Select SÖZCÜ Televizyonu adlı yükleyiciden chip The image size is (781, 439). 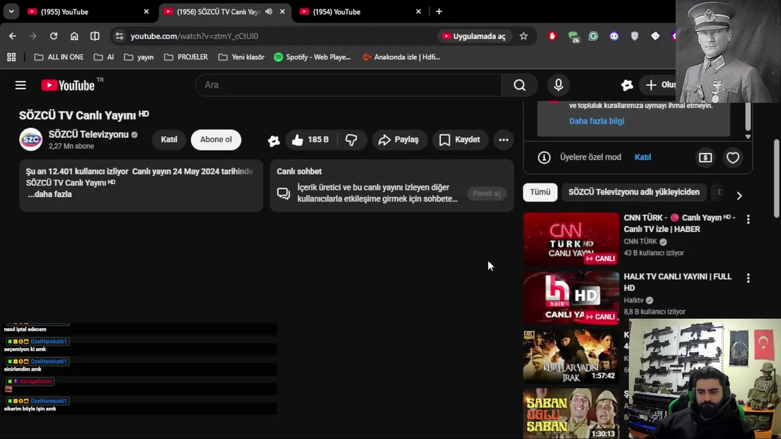pyautogui.click(x=634, y=192)
